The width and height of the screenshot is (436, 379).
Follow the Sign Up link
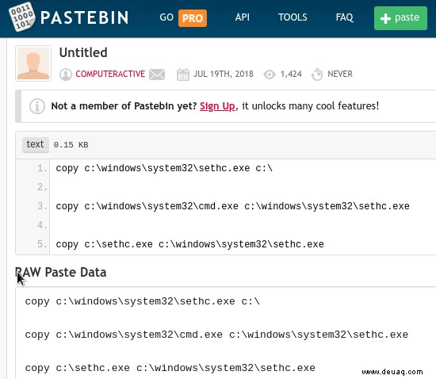(x=217, y=106)
